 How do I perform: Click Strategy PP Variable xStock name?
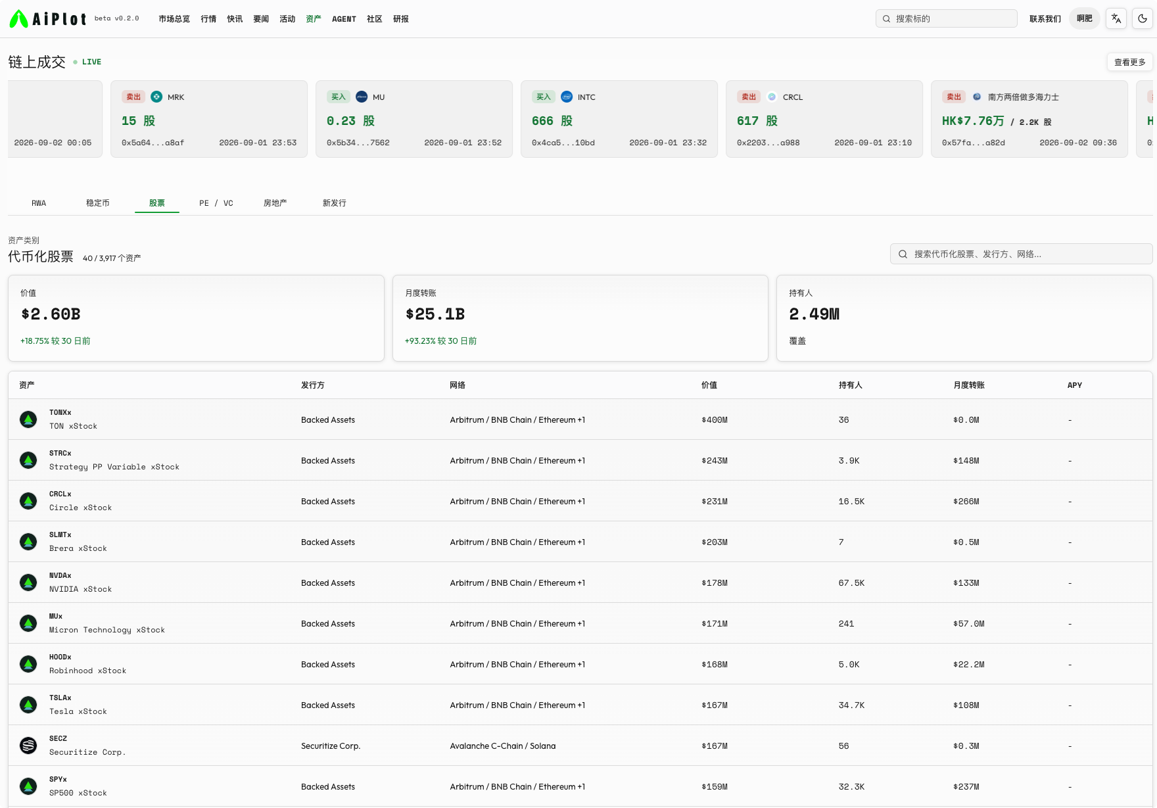pos(114,467)
